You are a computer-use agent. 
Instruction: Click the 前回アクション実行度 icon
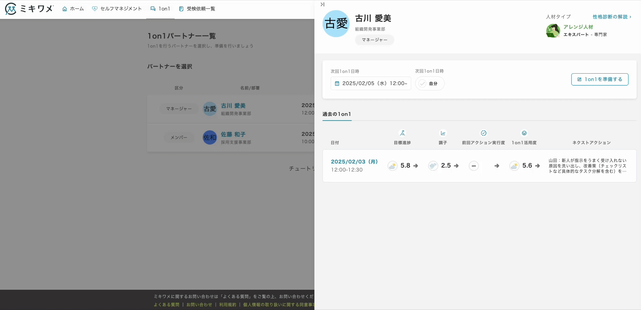click(x=483, y=133)
